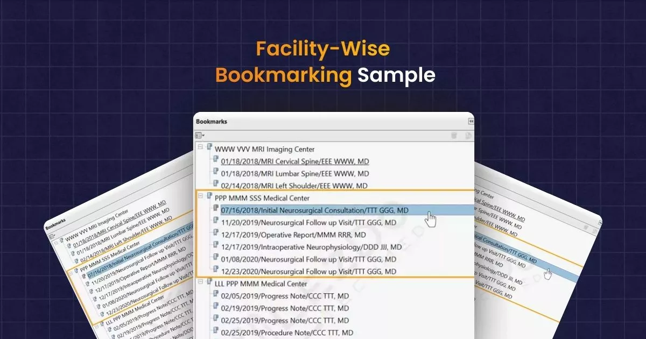Click the New bookmark icon at toolbar right
This screenshot has height=339, width=646.
[x=467, y=134]
